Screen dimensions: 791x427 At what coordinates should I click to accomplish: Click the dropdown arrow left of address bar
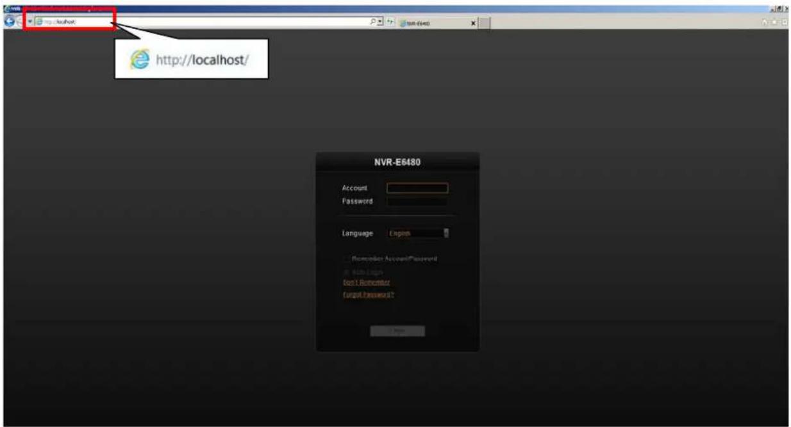[x=30, y=22]
